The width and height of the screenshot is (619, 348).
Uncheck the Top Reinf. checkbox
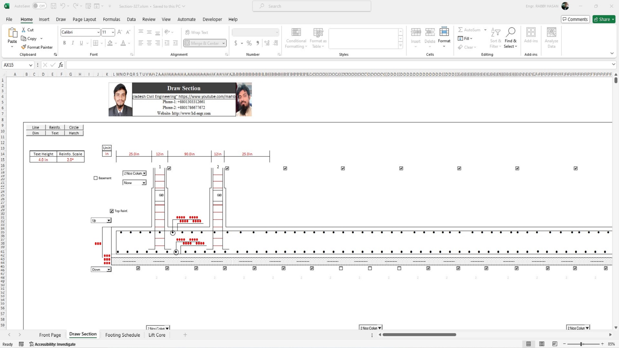112,211
